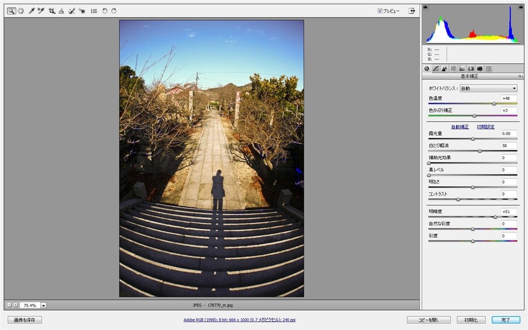This screenshot has height=330, width=528.
Task: Click the 画像を保存 button
Action: pyautogui.click(x=25, y=320)
